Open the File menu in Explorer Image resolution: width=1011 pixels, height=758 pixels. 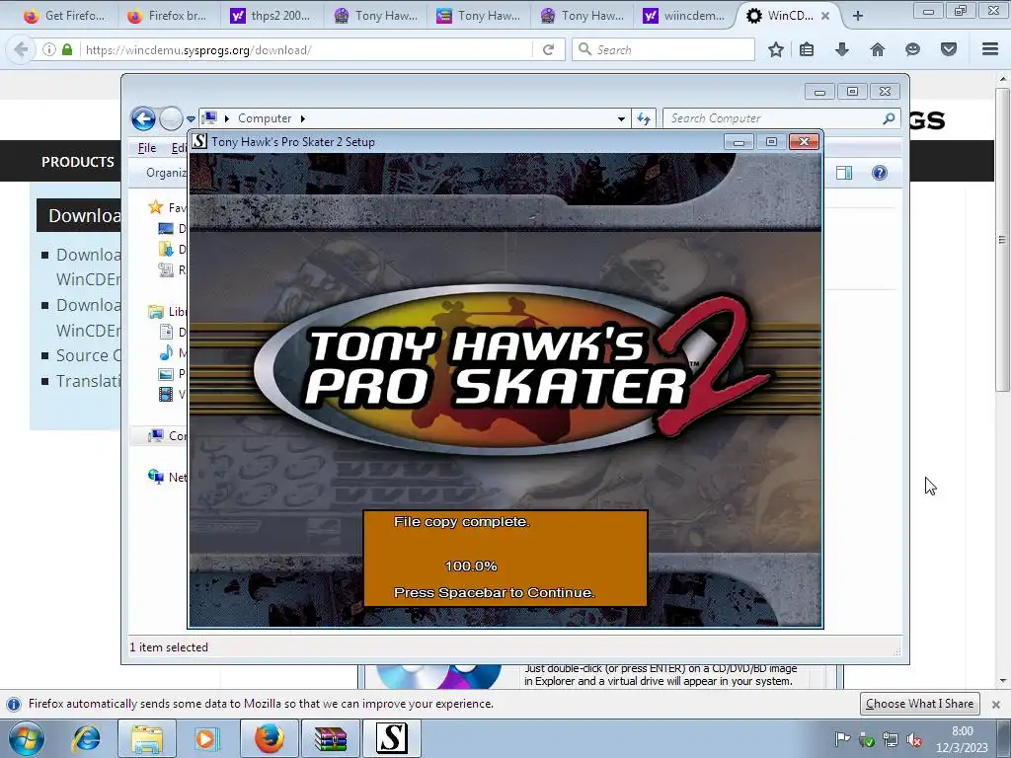[147, 148]
